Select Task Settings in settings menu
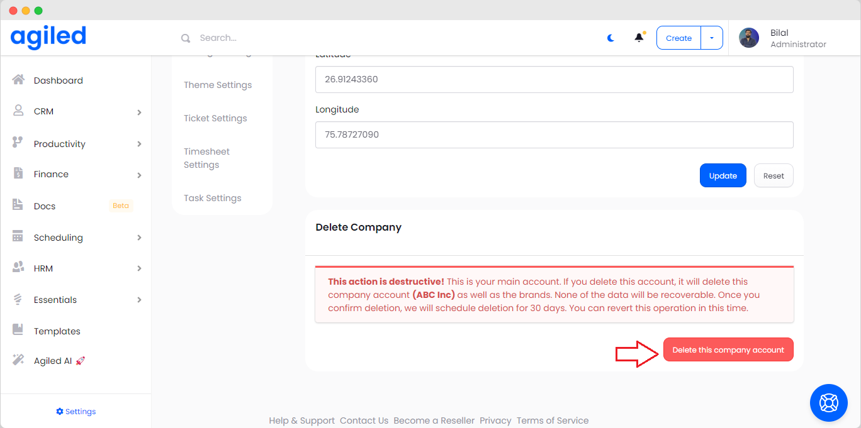The height and width of the screenshot is (428, 861). tap(212, 198)
